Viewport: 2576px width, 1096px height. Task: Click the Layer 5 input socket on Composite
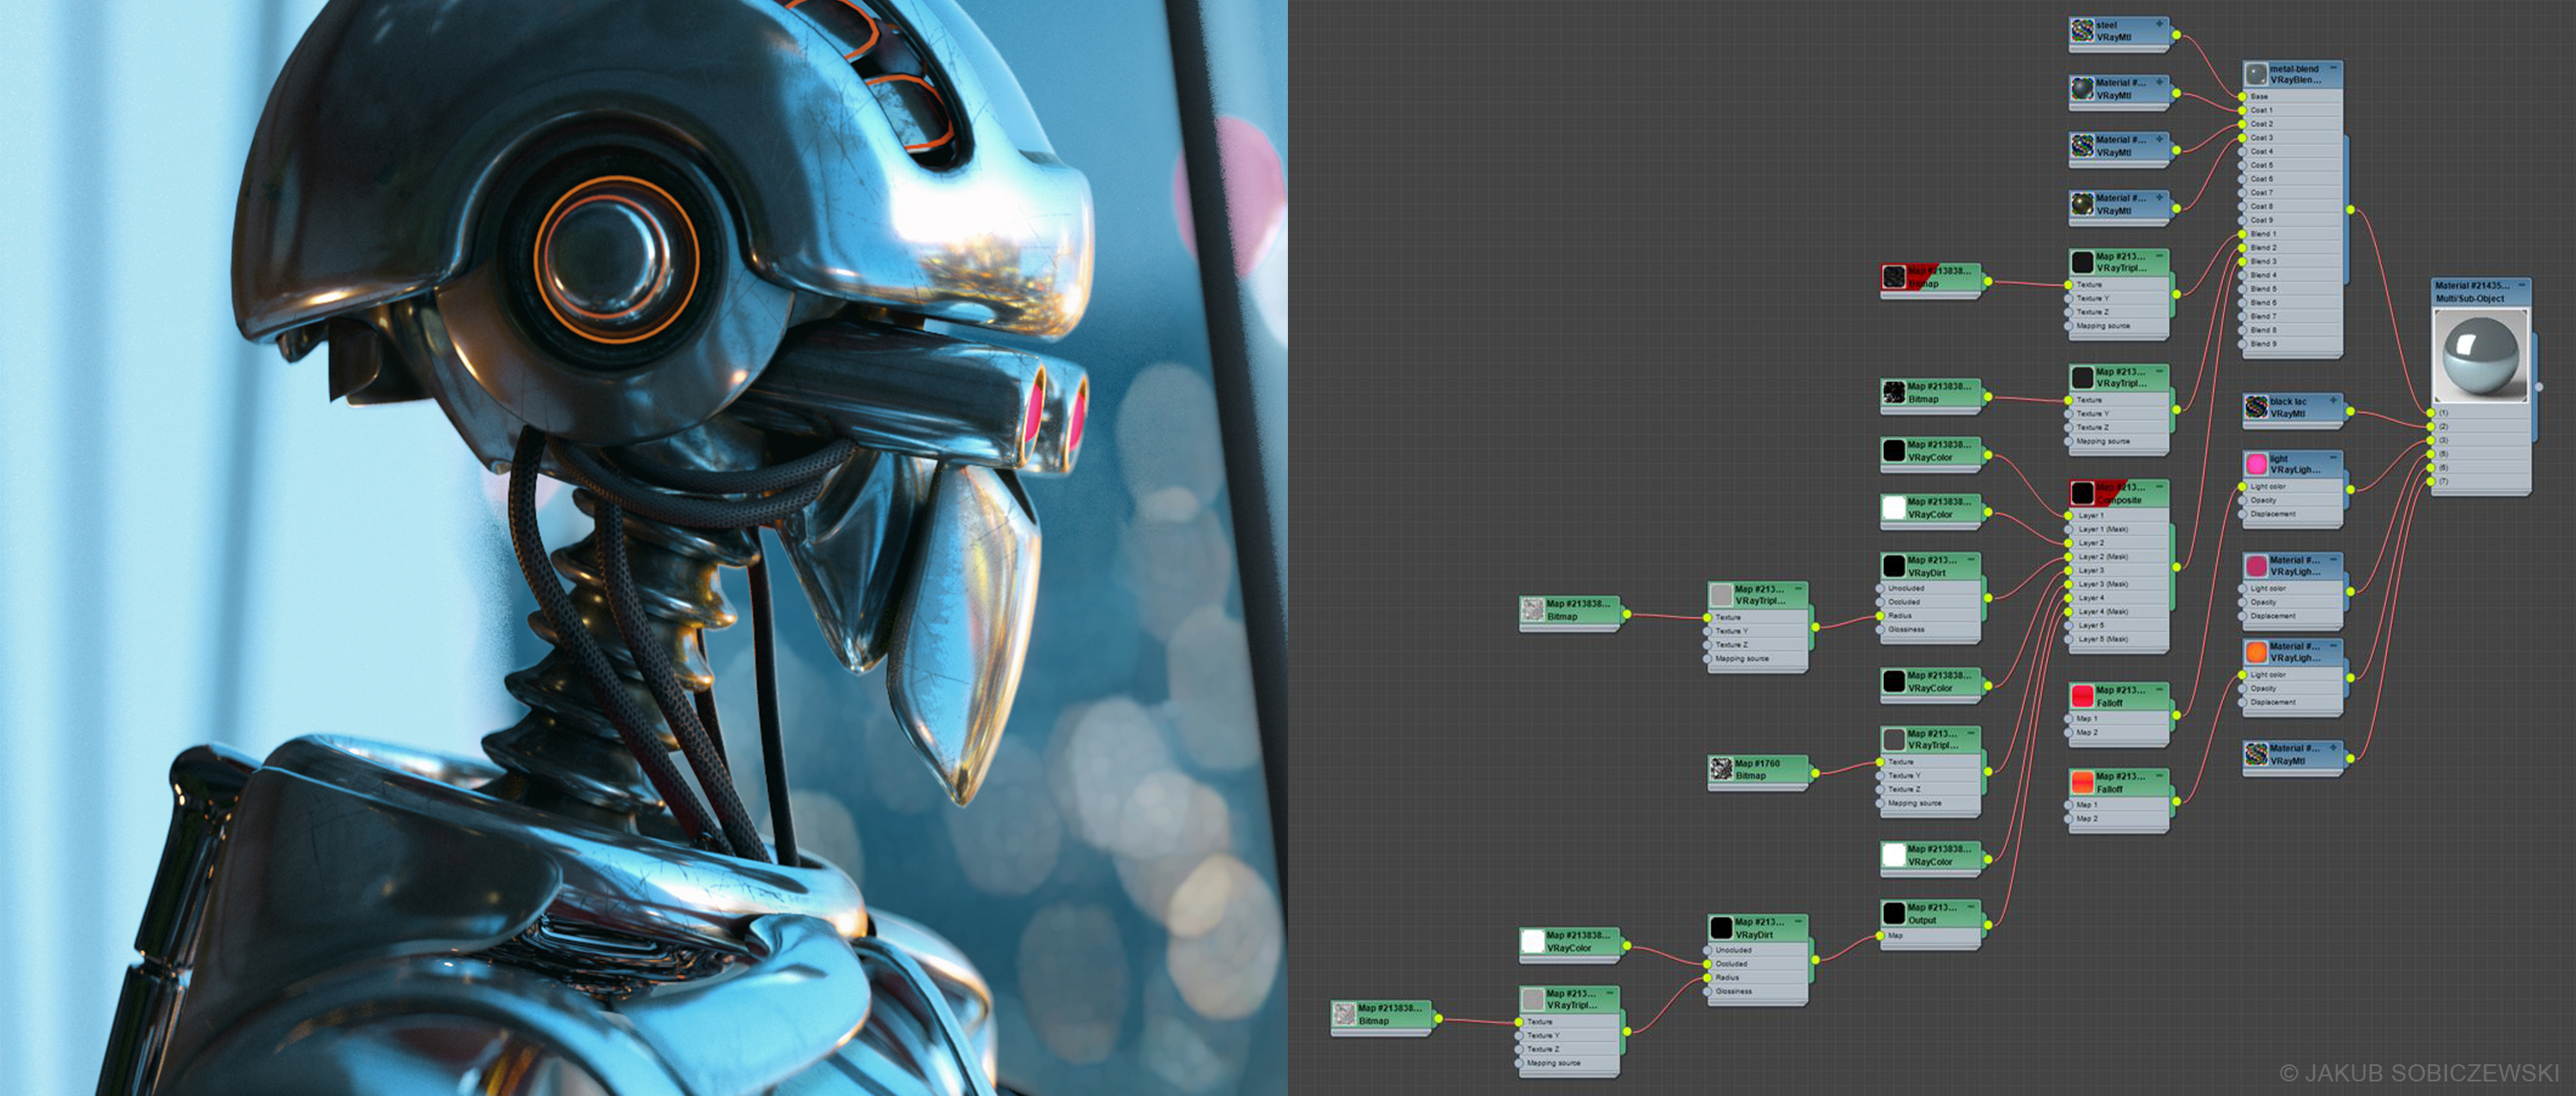[x=2069, y=626]
